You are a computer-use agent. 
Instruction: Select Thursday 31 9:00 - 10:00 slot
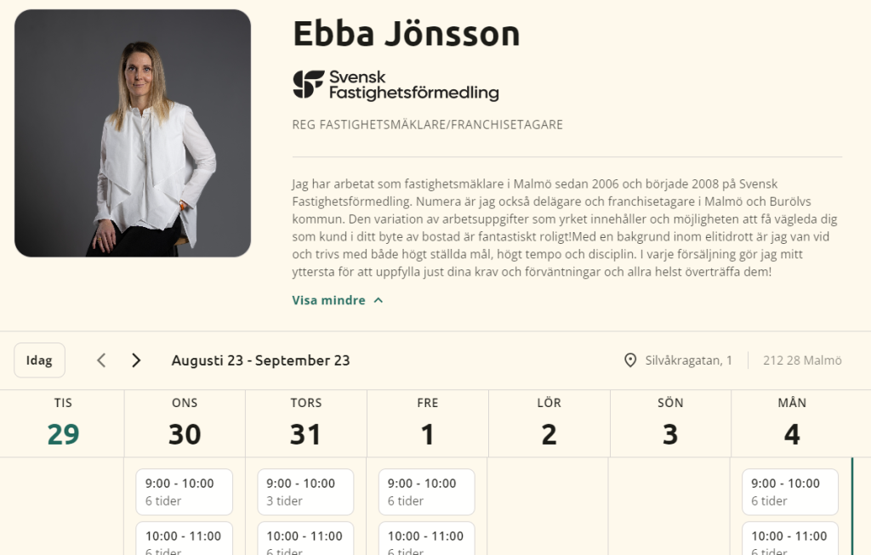click(x=305, y=492)
